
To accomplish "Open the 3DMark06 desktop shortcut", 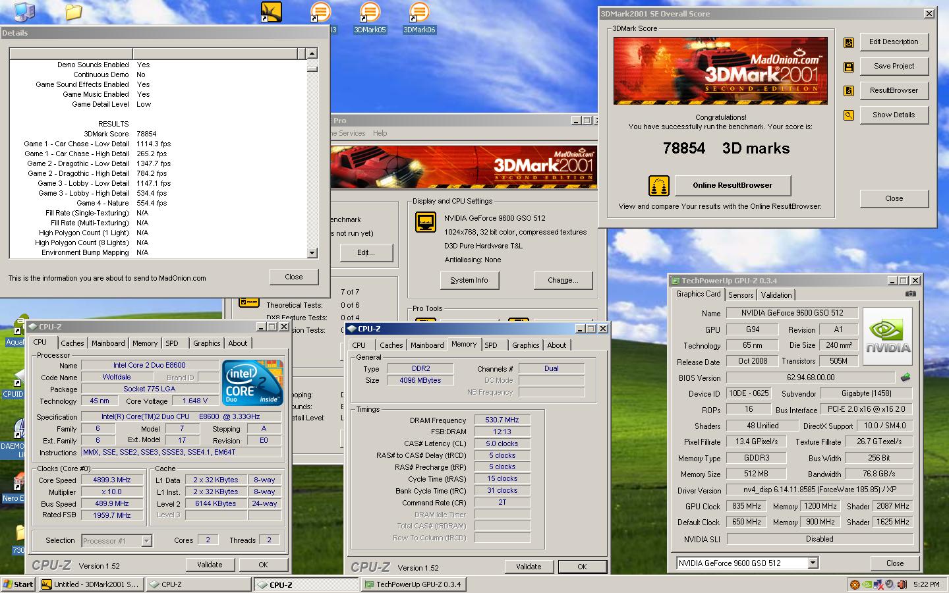I will [419, 18].
